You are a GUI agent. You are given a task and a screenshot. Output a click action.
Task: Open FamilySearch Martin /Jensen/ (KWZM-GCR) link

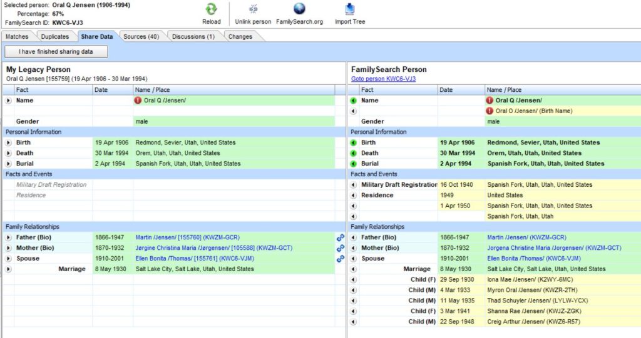click(x=527, y=237)
